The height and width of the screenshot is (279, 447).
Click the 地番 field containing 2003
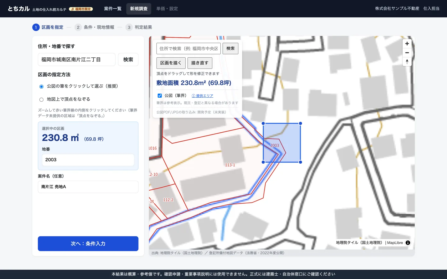[88, 160]
